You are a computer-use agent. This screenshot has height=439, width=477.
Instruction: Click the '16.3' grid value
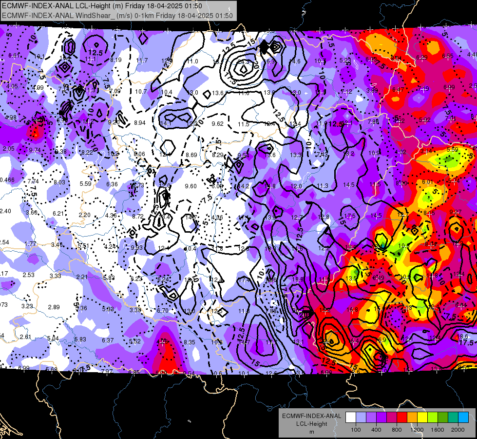coord(269,61)
